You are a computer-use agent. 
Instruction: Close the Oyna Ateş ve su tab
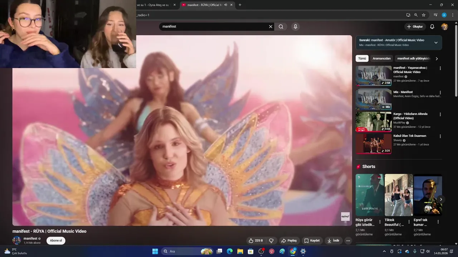pyautogui.click(x=175, y=5)
